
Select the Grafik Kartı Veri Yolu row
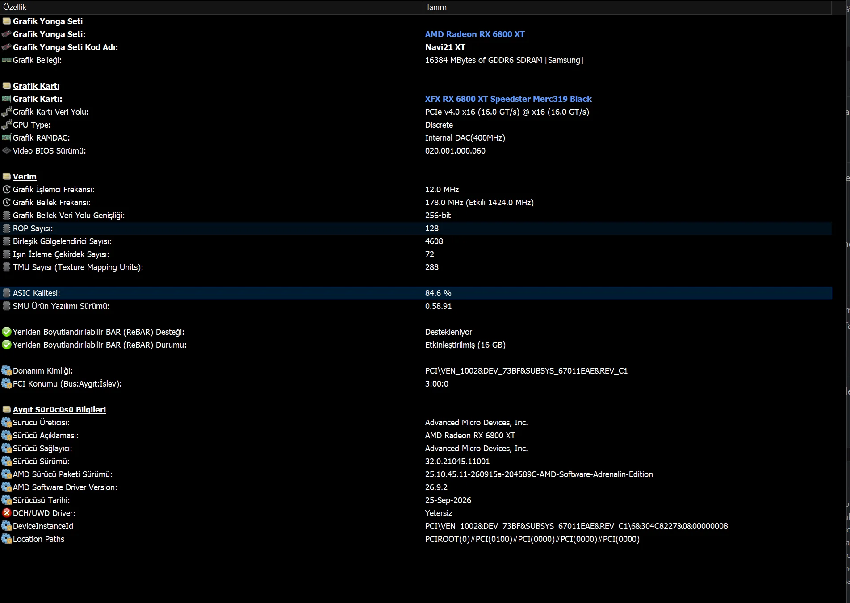pyautogui.click(x=416, y=112)
